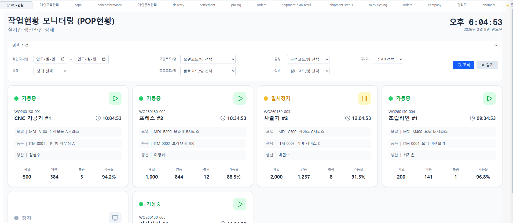Image resolution: width=513 pixels, height=223 pixels.
Task: Click pause icon on 사출기 #3 card
Action: (364, 99)
